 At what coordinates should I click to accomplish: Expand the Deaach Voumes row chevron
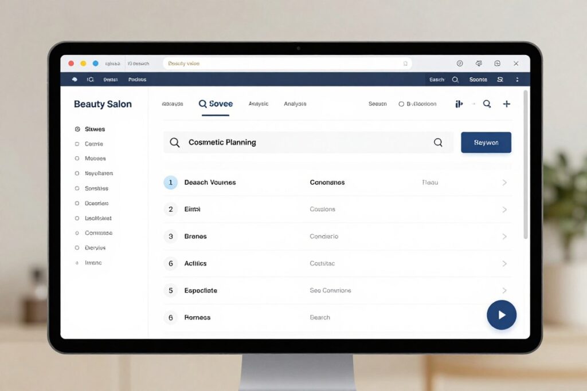point(504,183)
